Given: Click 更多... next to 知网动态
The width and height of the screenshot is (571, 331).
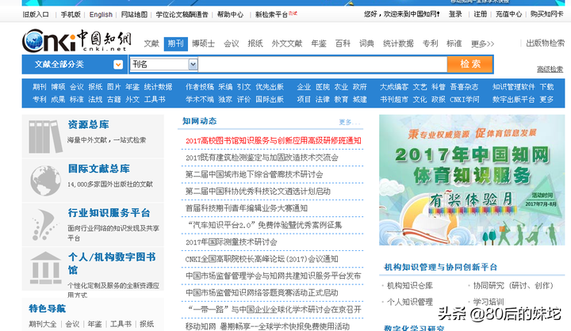Looking at the screenshot, I should [x=349, y=122].
